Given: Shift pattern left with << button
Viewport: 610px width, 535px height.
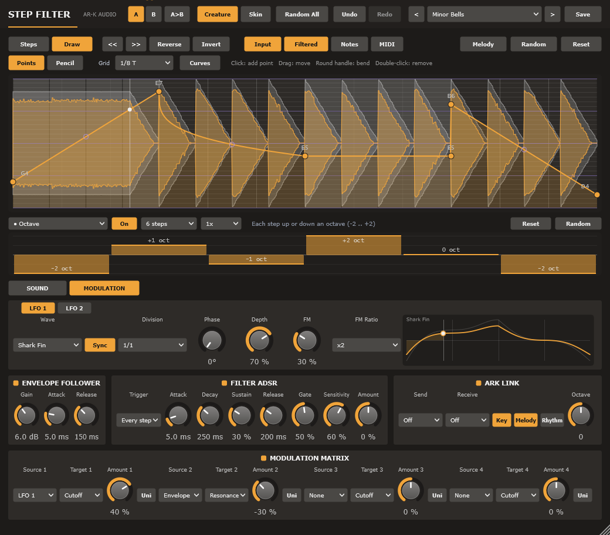Looking at the screenshot, I should (x=113, y=45).
